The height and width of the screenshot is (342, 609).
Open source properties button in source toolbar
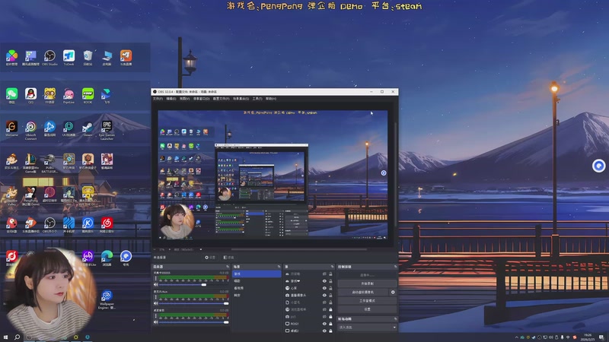click(210, 258)
